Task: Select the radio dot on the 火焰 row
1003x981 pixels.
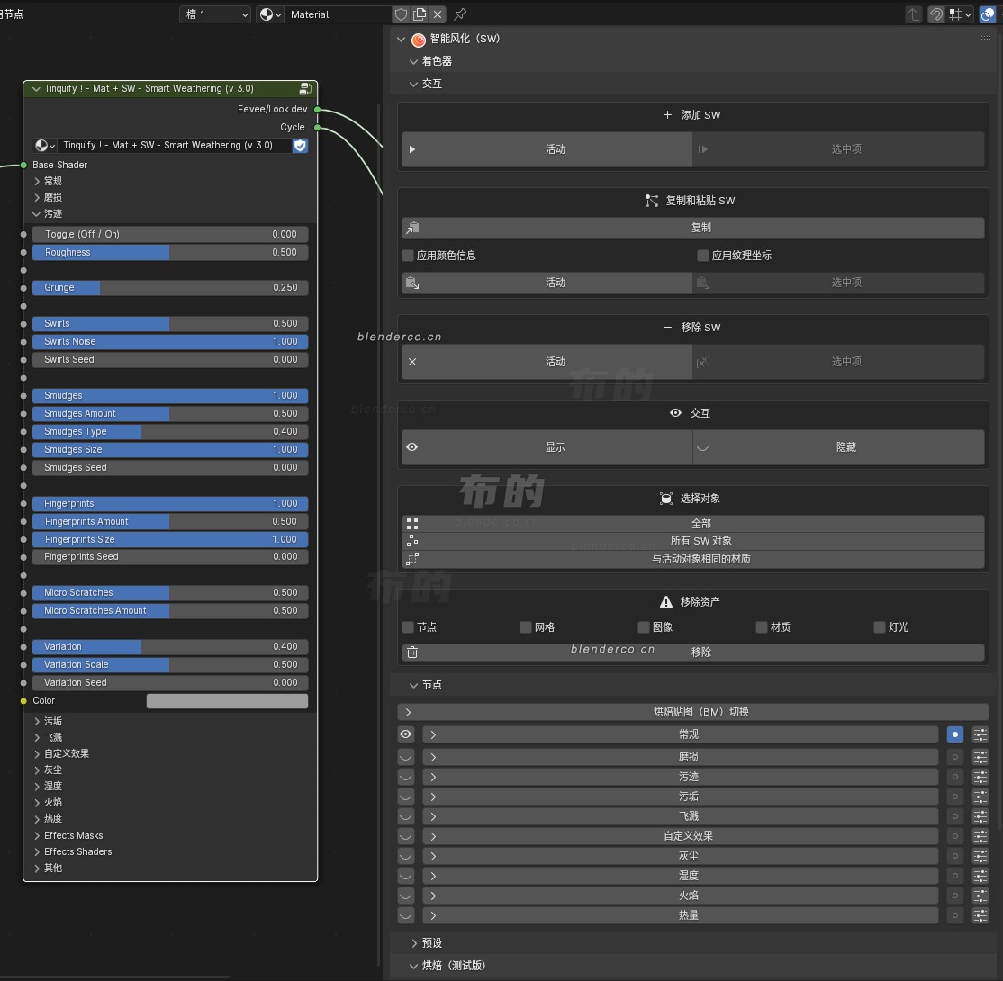Action: pos(955,895)
